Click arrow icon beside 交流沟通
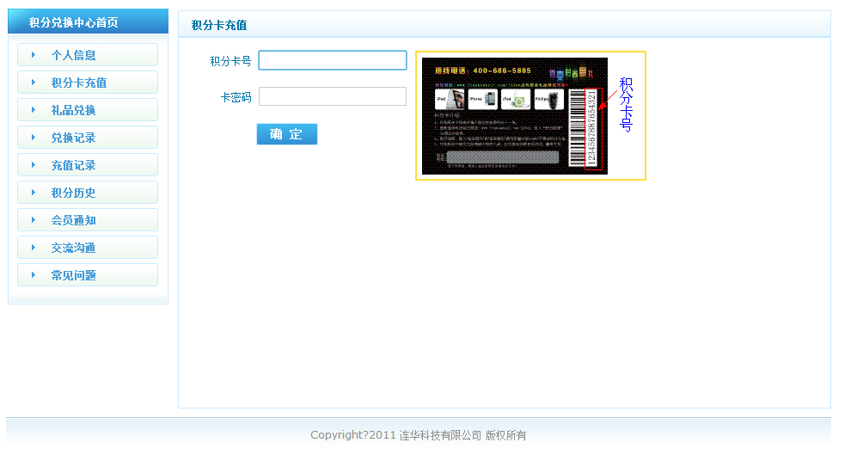Image resolution: width=857 pixels, height=461 pixels. point(34,247)
